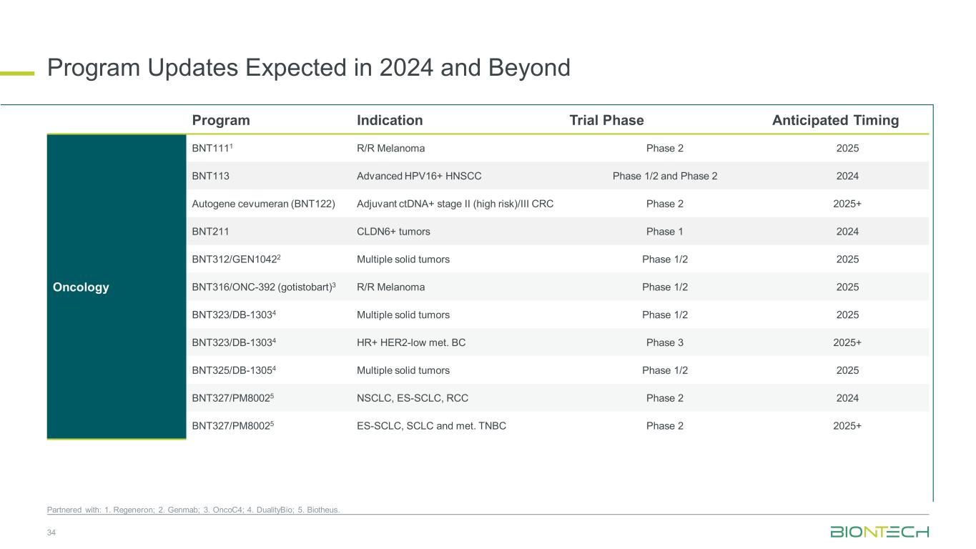
Task: Click the Program column header
Action: (221, 120)
